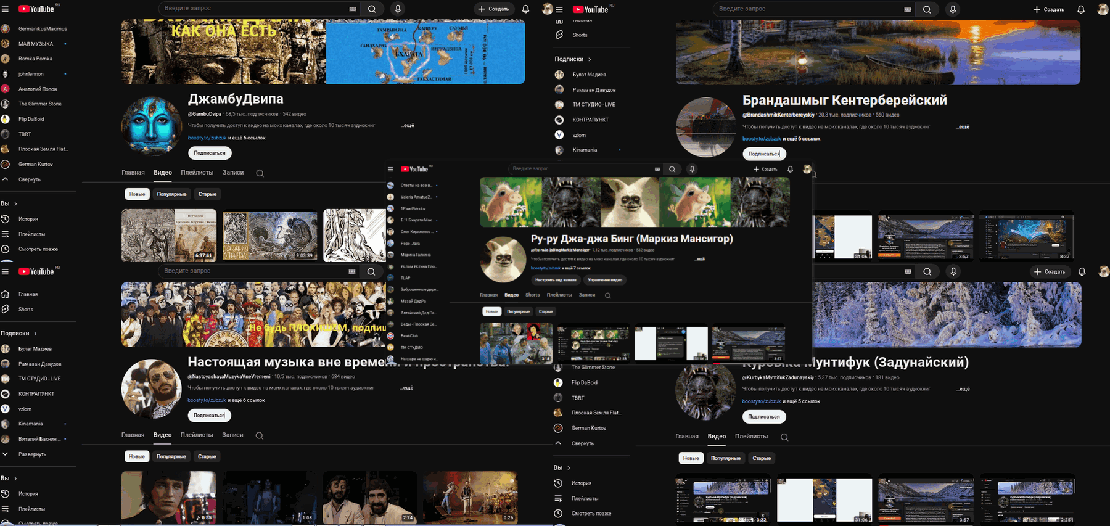The height and width of the screenshot is (526, 1110).
Task: Expand Брандашмыг Кентерберейский description with …ещё
Action: [x=963, y=126]
